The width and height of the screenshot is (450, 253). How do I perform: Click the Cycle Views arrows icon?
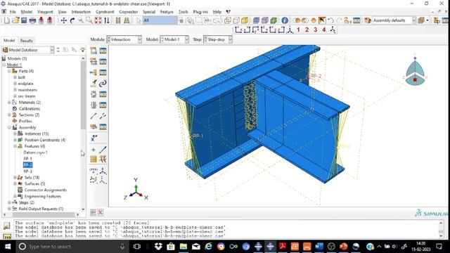tap(106, 20)
